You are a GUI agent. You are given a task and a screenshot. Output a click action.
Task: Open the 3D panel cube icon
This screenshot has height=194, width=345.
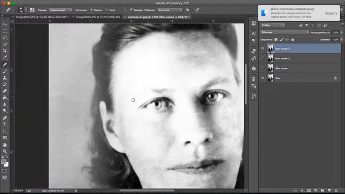(x=254, y=68)
